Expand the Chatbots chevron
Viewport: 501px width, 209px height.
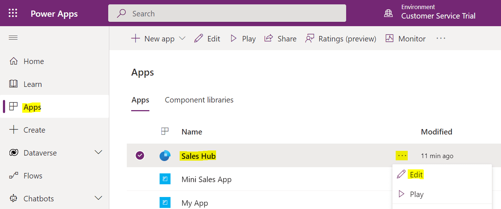pos(98,198)
